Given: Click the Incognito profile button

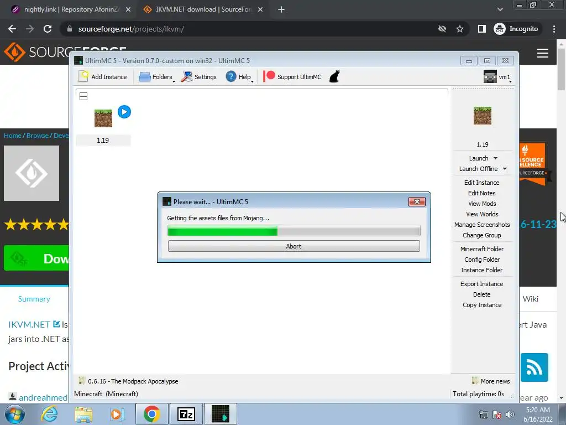Looking at the screenshot, I should pyautogui.click(x=516, y=29).
